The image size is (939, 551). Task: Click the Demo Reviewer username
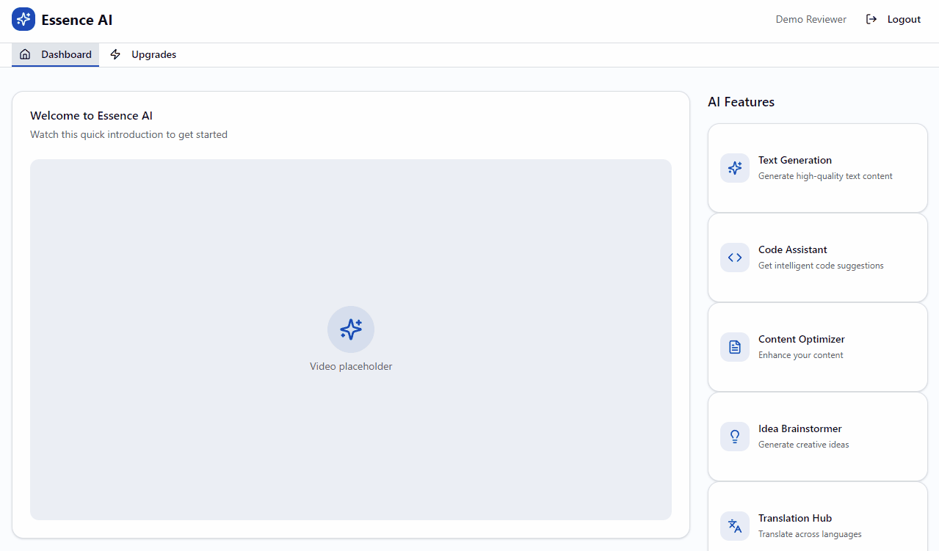tap(811, 19)
